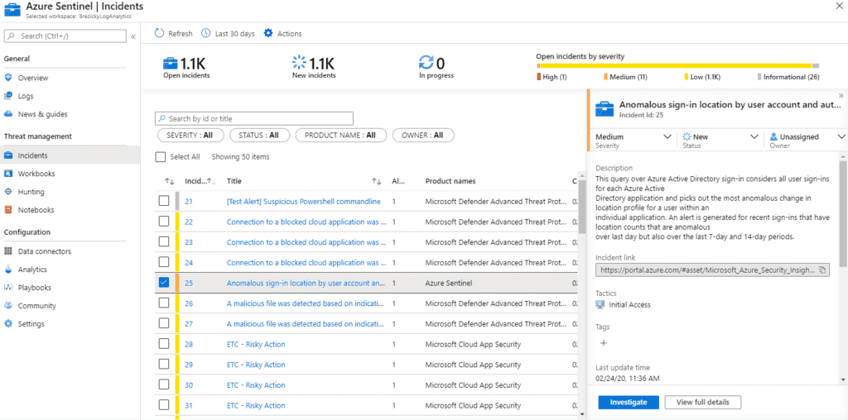Click the Initial Access tactic icon
Viewport: 848px width, 420px height.
tap(600, 304)
